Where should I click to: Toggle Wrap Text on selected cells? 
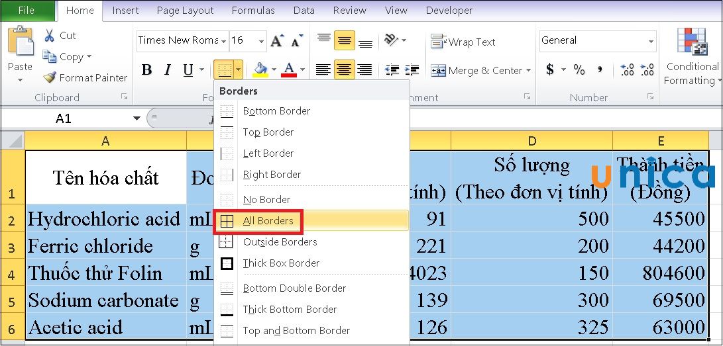click(x=463, y=42)
